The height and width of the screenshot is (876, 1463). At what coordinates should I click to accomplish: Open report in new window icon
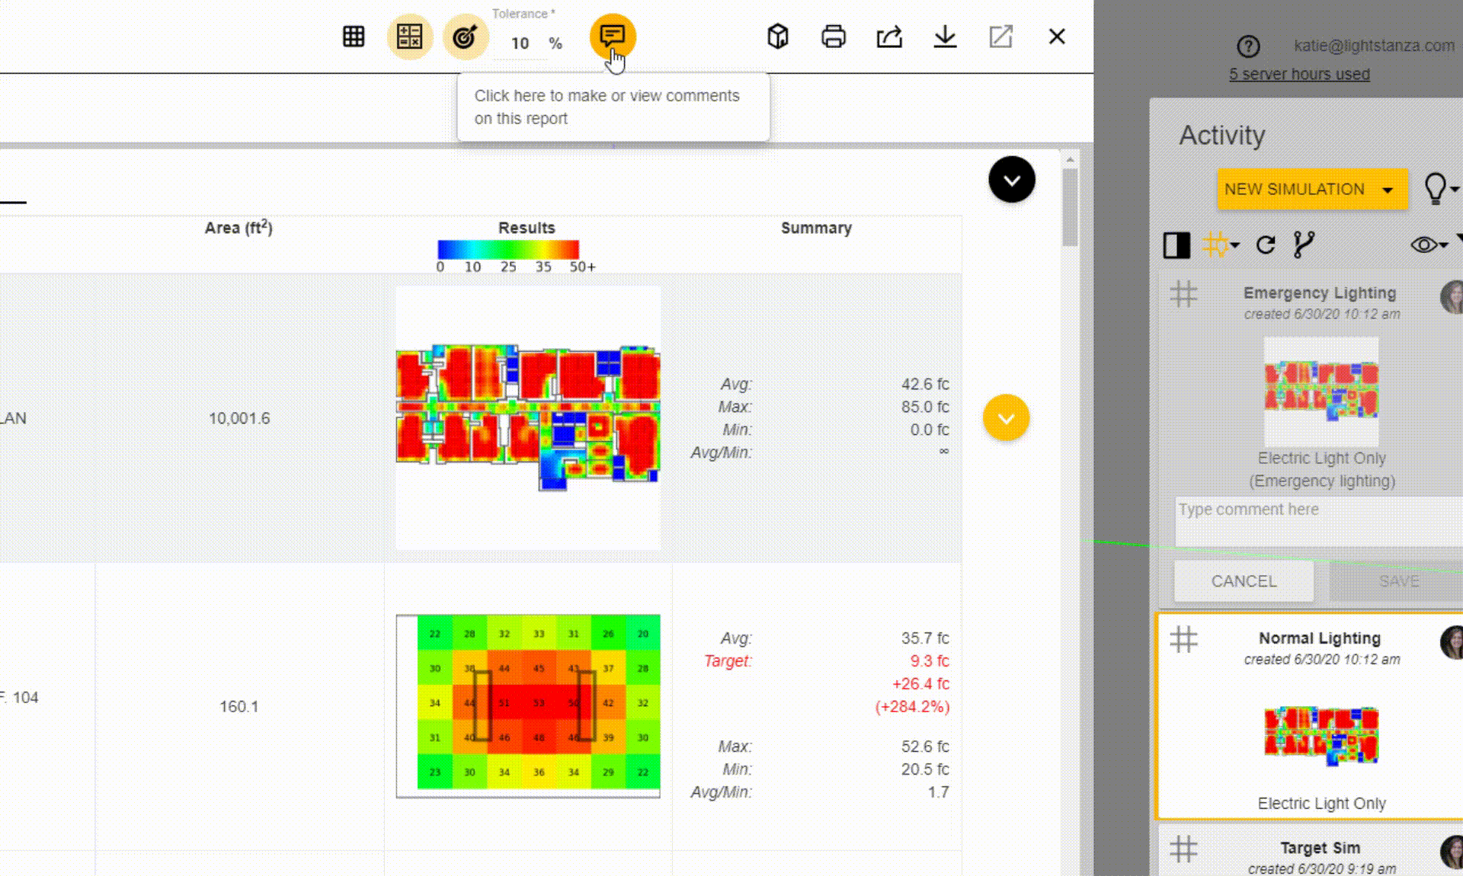[1000, 37]
